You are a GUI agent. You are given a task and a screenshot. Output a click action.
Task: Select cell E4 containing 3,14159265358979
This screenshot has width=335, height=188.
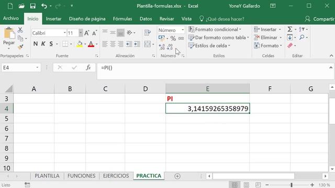(x=207, y=109)
